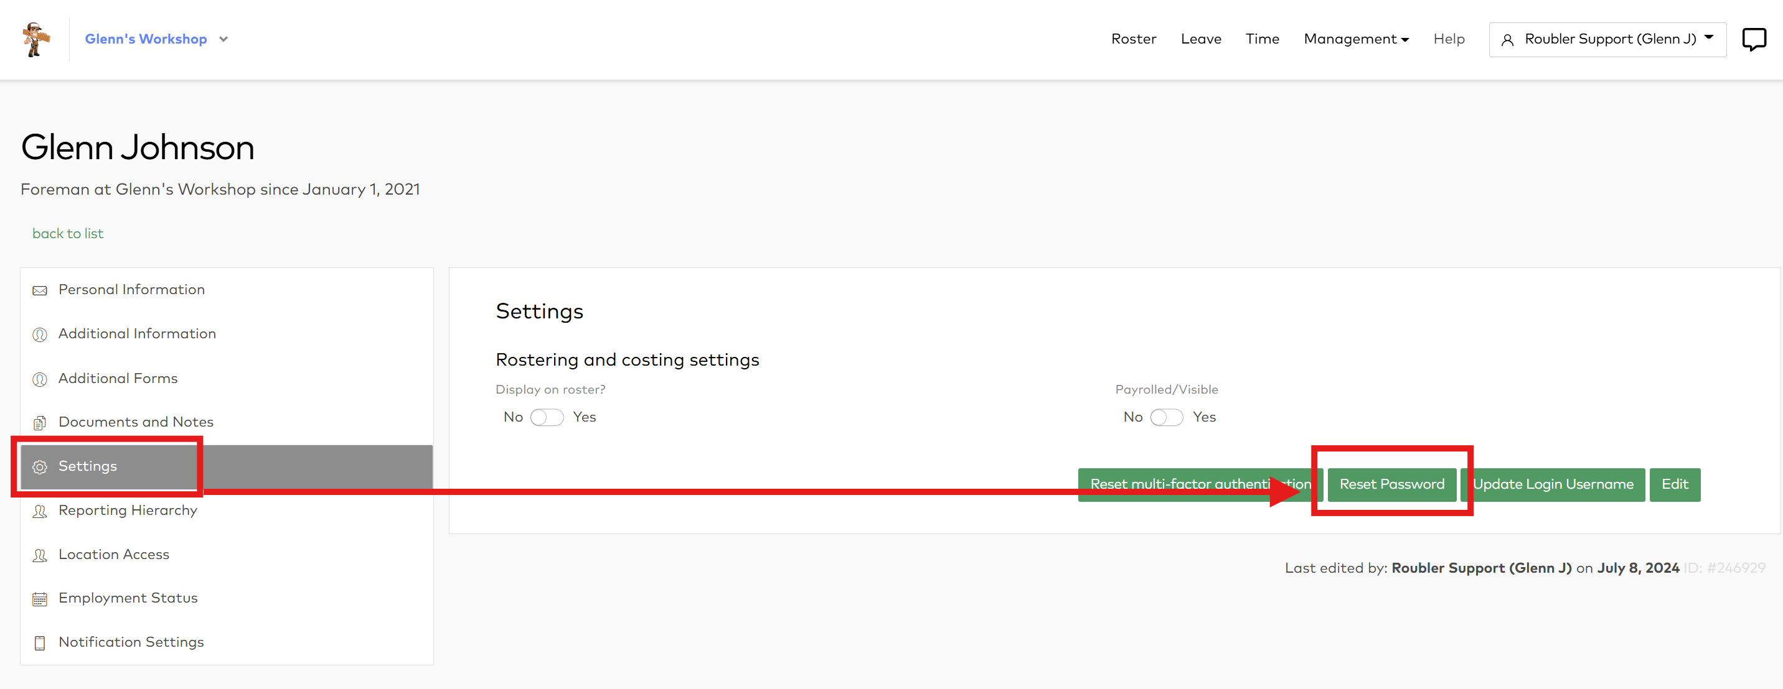Click the Settings gear icon in sidebar
1783x689 pixels.
click(39, 467)
